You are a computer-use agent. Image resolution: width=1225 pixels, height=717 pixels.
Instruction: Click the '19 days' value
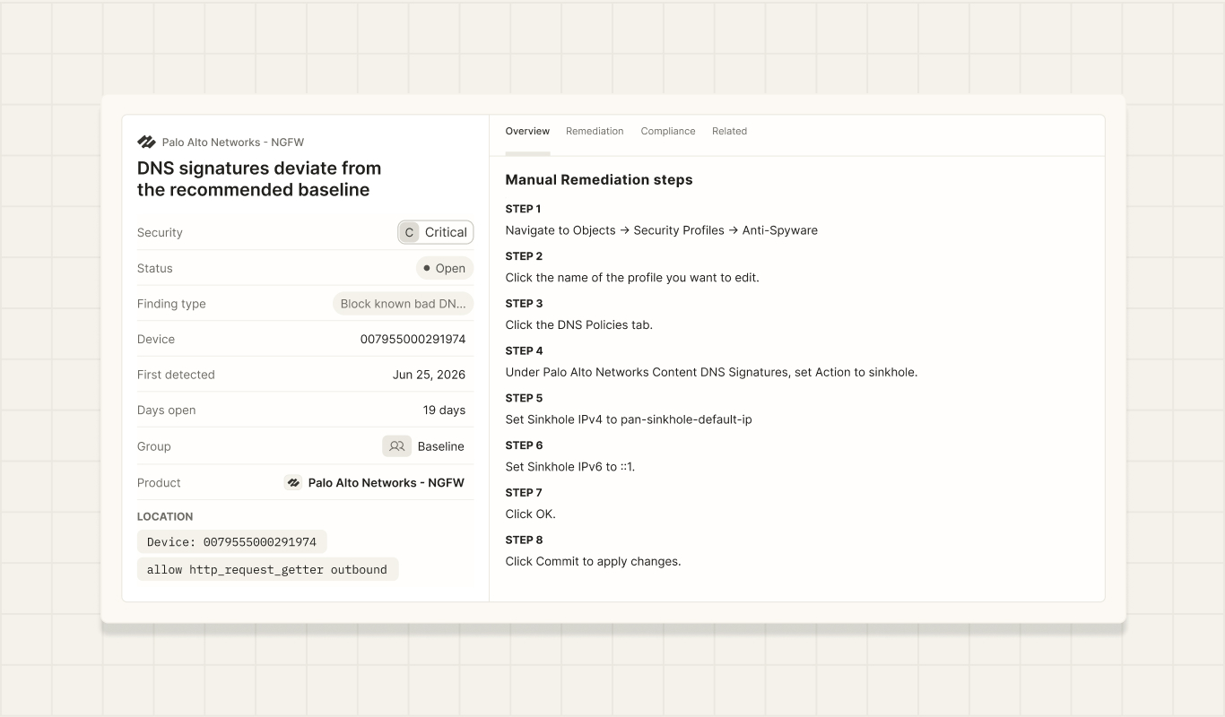pyautogui.click(x=444, y=410)
